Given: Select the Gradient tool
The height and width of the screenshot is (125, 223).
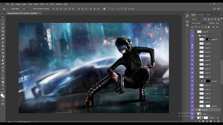Looking at the screenshot, I should (x=3, y=57).
